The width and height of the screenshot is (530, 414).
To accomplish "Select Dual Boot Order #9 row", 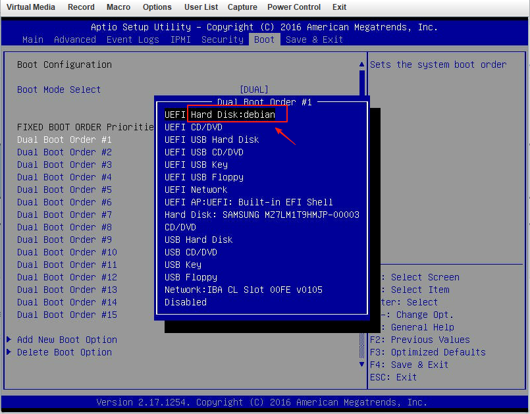I will point(65,240).
